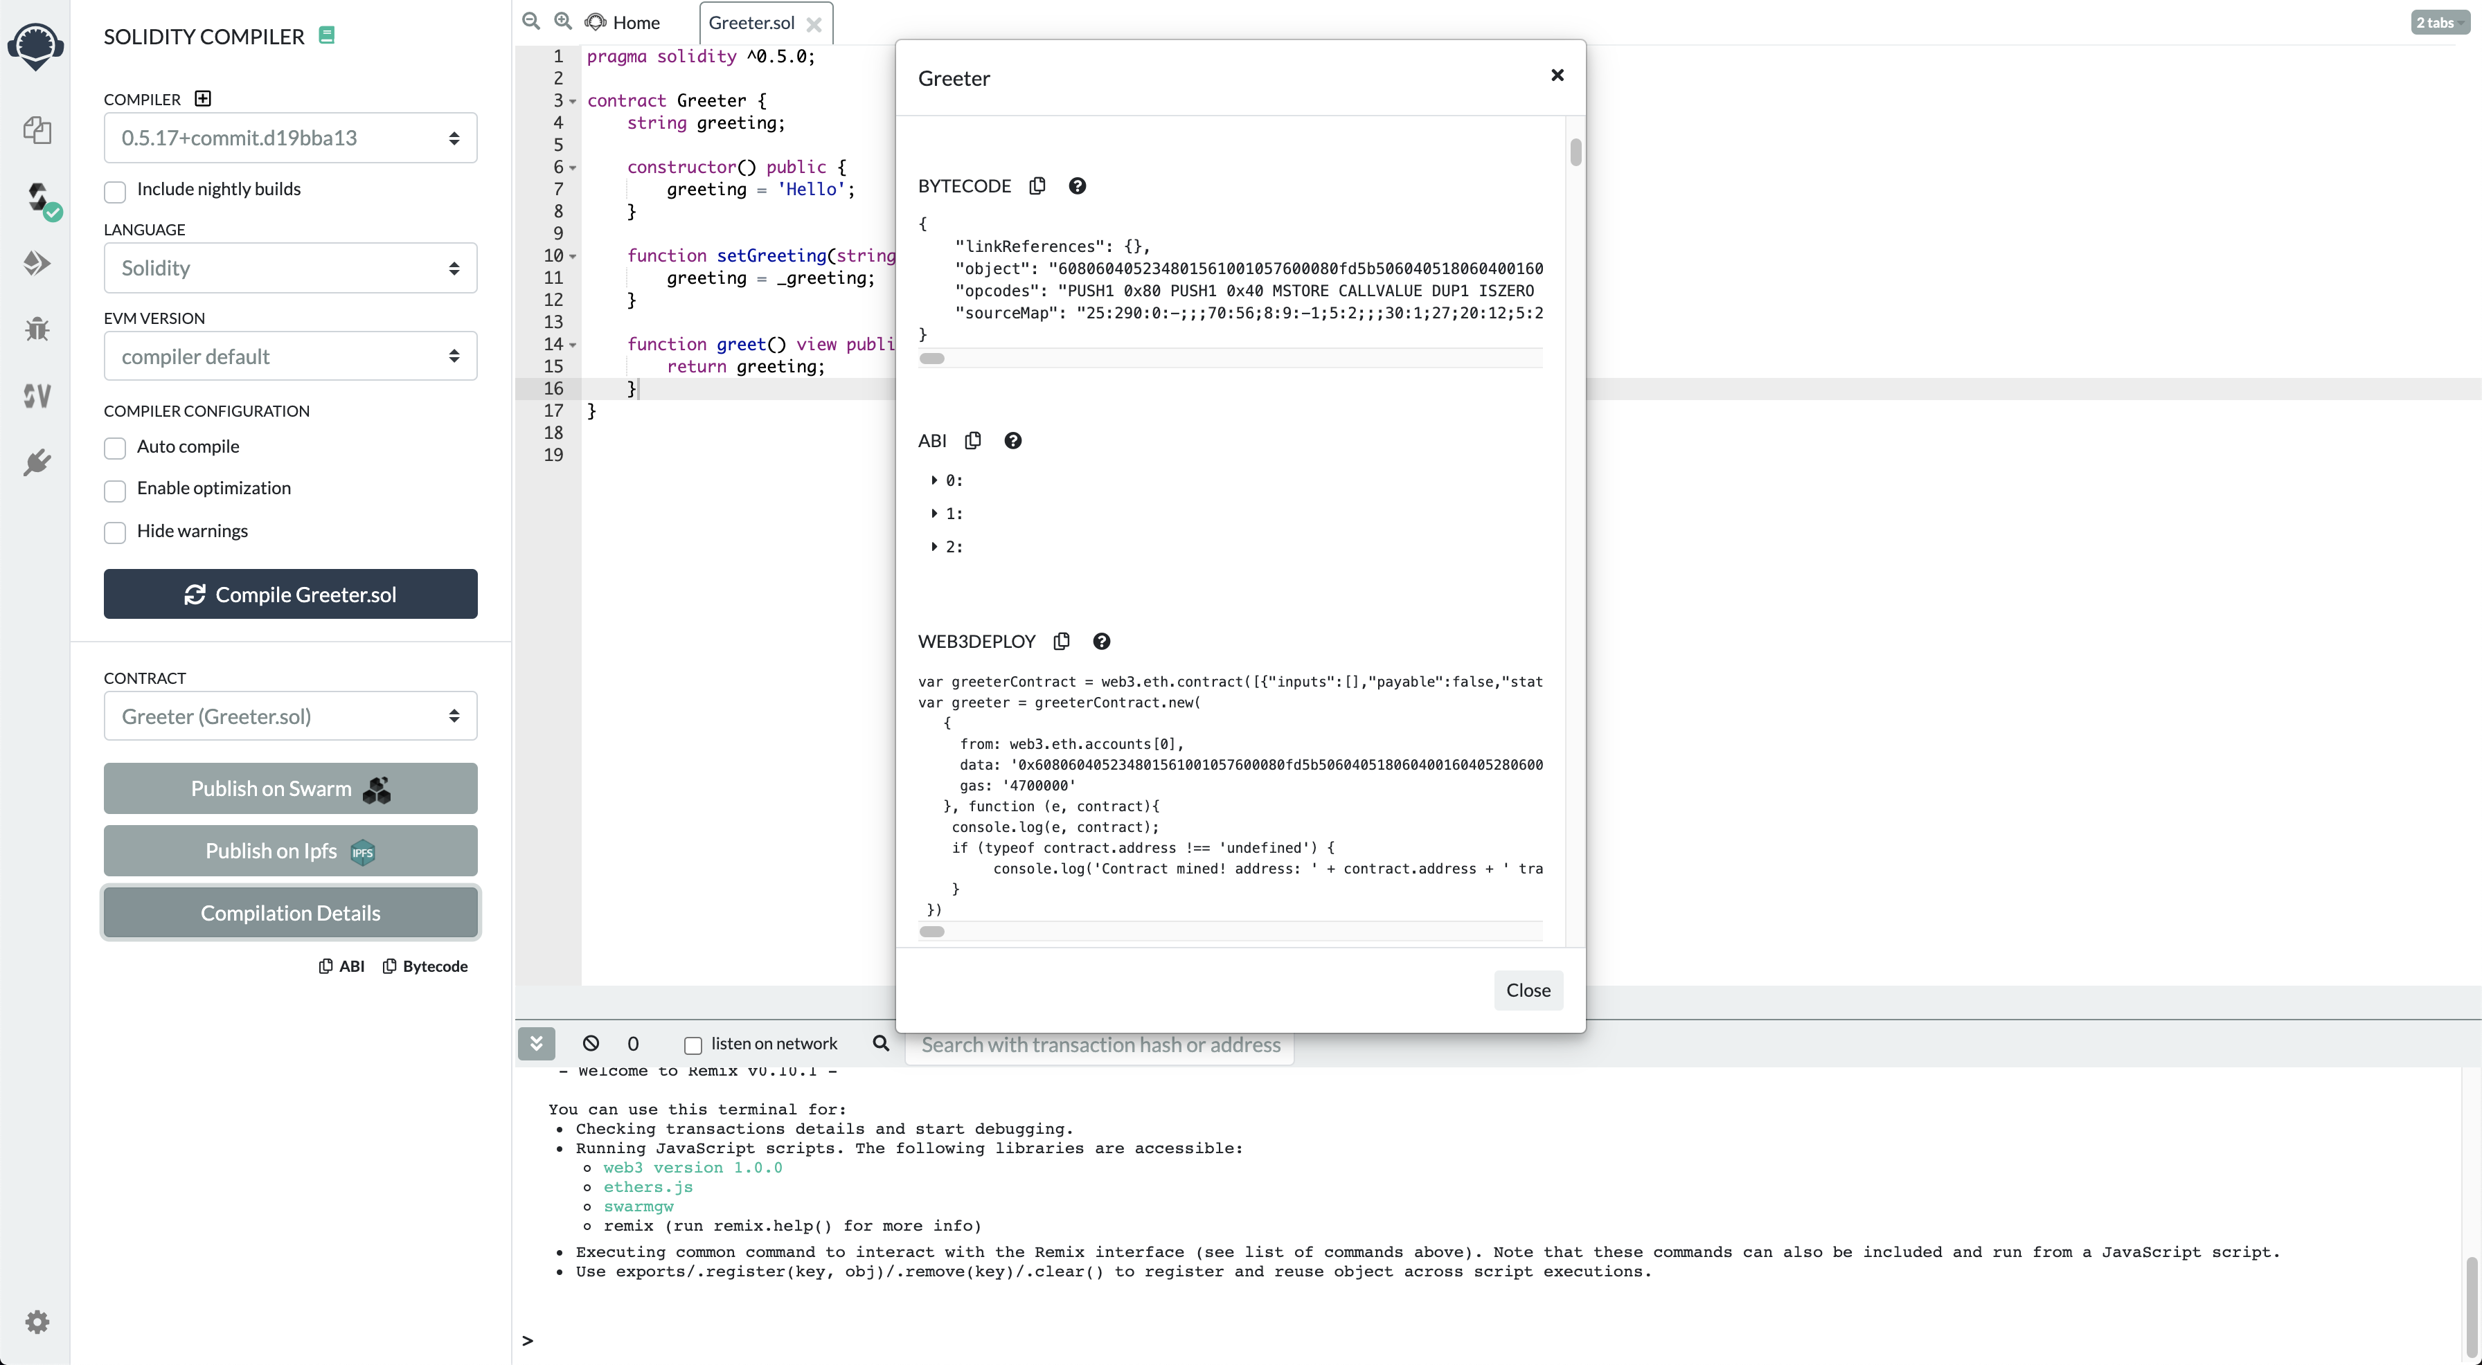Image resolution: width=2482 pixels, height=1365 pixels.
Task: Open Deploy & Run Transactions sidebar icon
Action: [37, 263]
